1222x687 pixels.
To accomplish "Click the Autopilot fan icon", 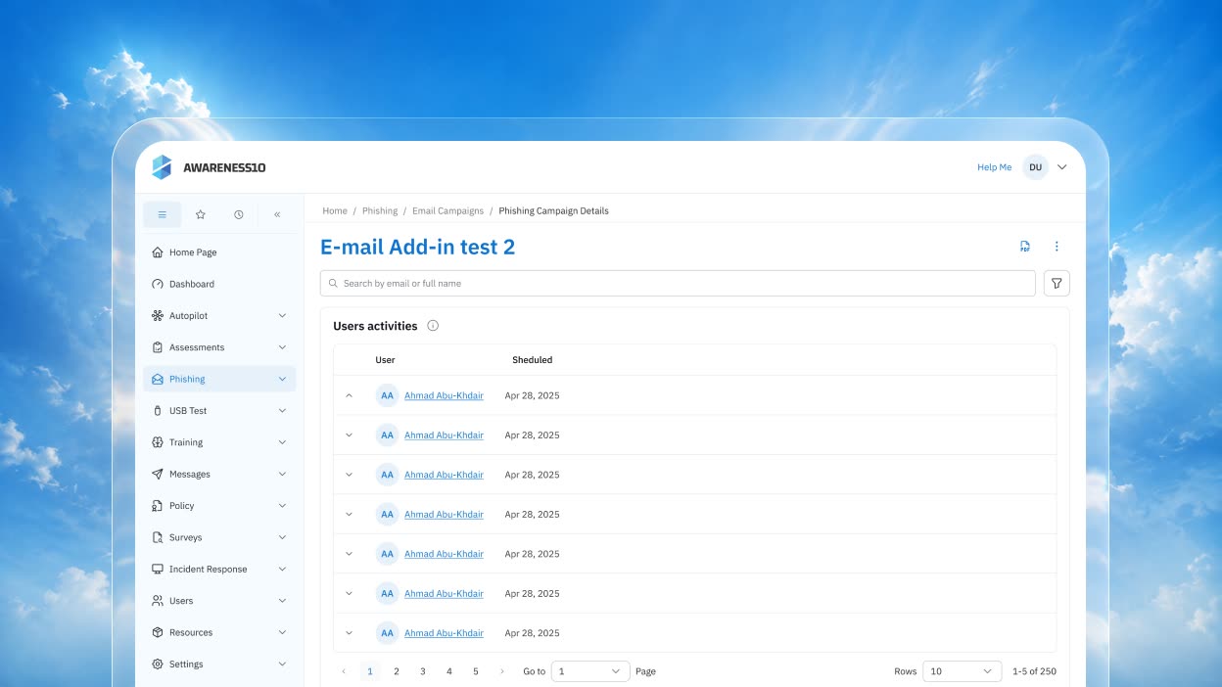I will coord(158,316).
